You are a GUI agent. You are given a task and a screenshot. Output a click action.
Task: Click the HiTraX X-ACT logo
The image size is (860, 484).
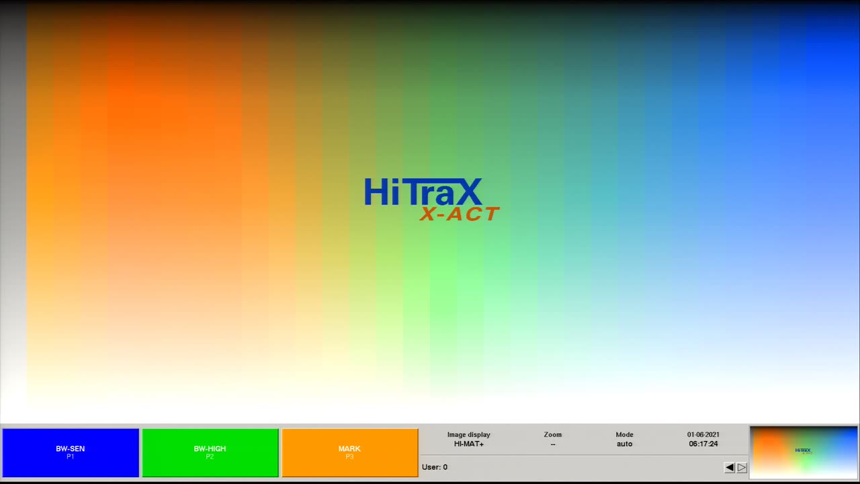tap(432, 200)
